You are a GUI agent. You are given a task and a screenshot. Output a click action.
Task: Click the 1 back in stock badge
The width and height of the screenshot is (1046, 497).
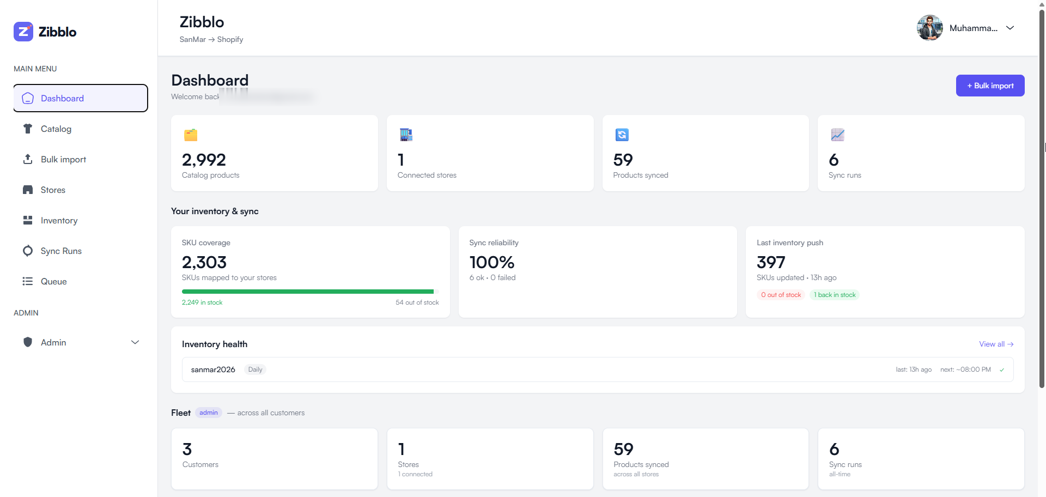click(835, 295)
